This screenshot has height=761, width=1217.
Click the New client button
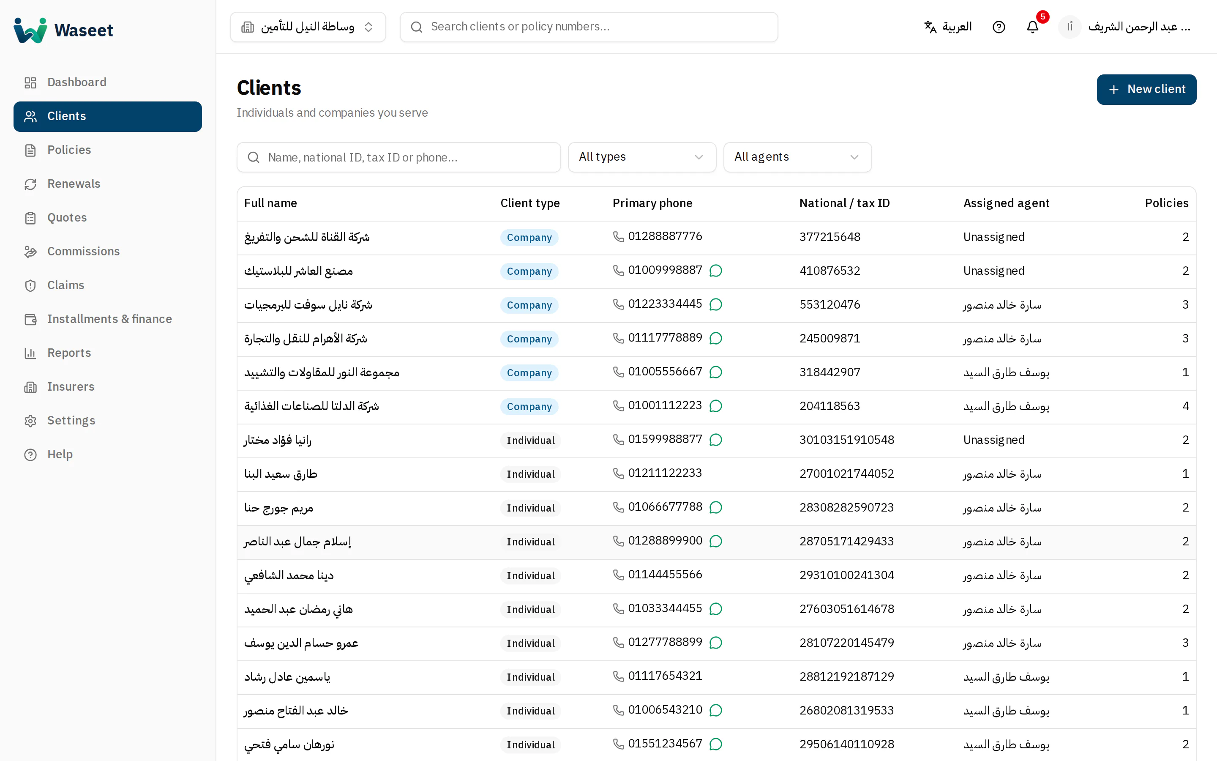1146,90
